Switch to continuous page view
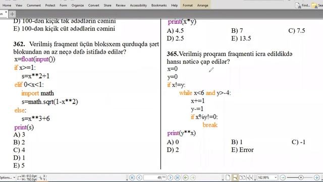The height and width of the screenshot is (182, 323). 235,177
